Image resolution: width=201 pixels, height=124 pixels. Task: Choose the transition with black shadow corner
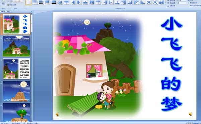click(54, 2)
